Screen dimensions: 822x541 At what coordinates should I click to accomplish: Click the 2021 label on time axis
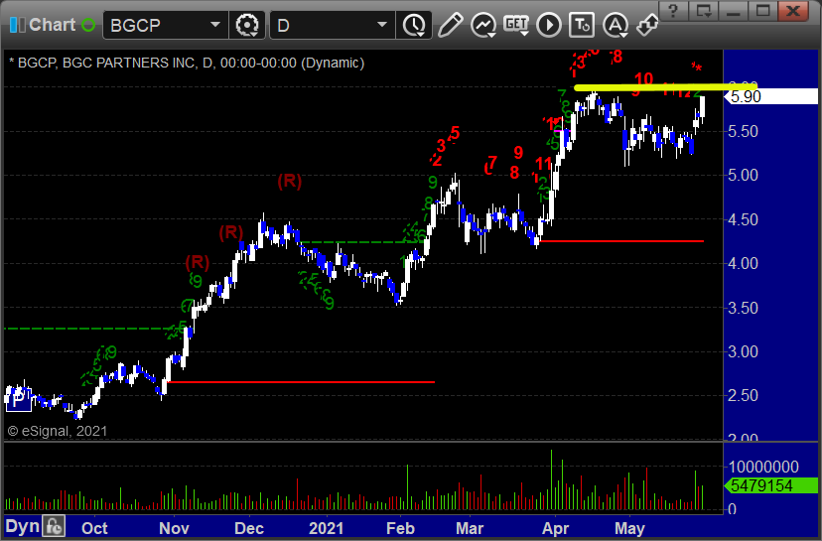tap(326, 528)
